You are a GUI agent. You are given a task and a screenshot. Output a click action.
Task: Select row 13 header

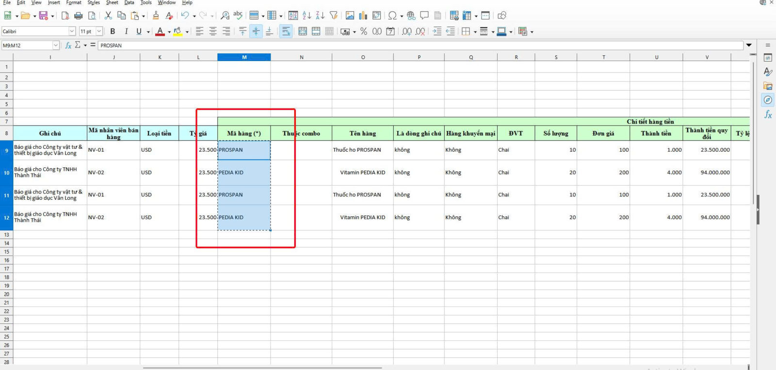tap(6, 235)
